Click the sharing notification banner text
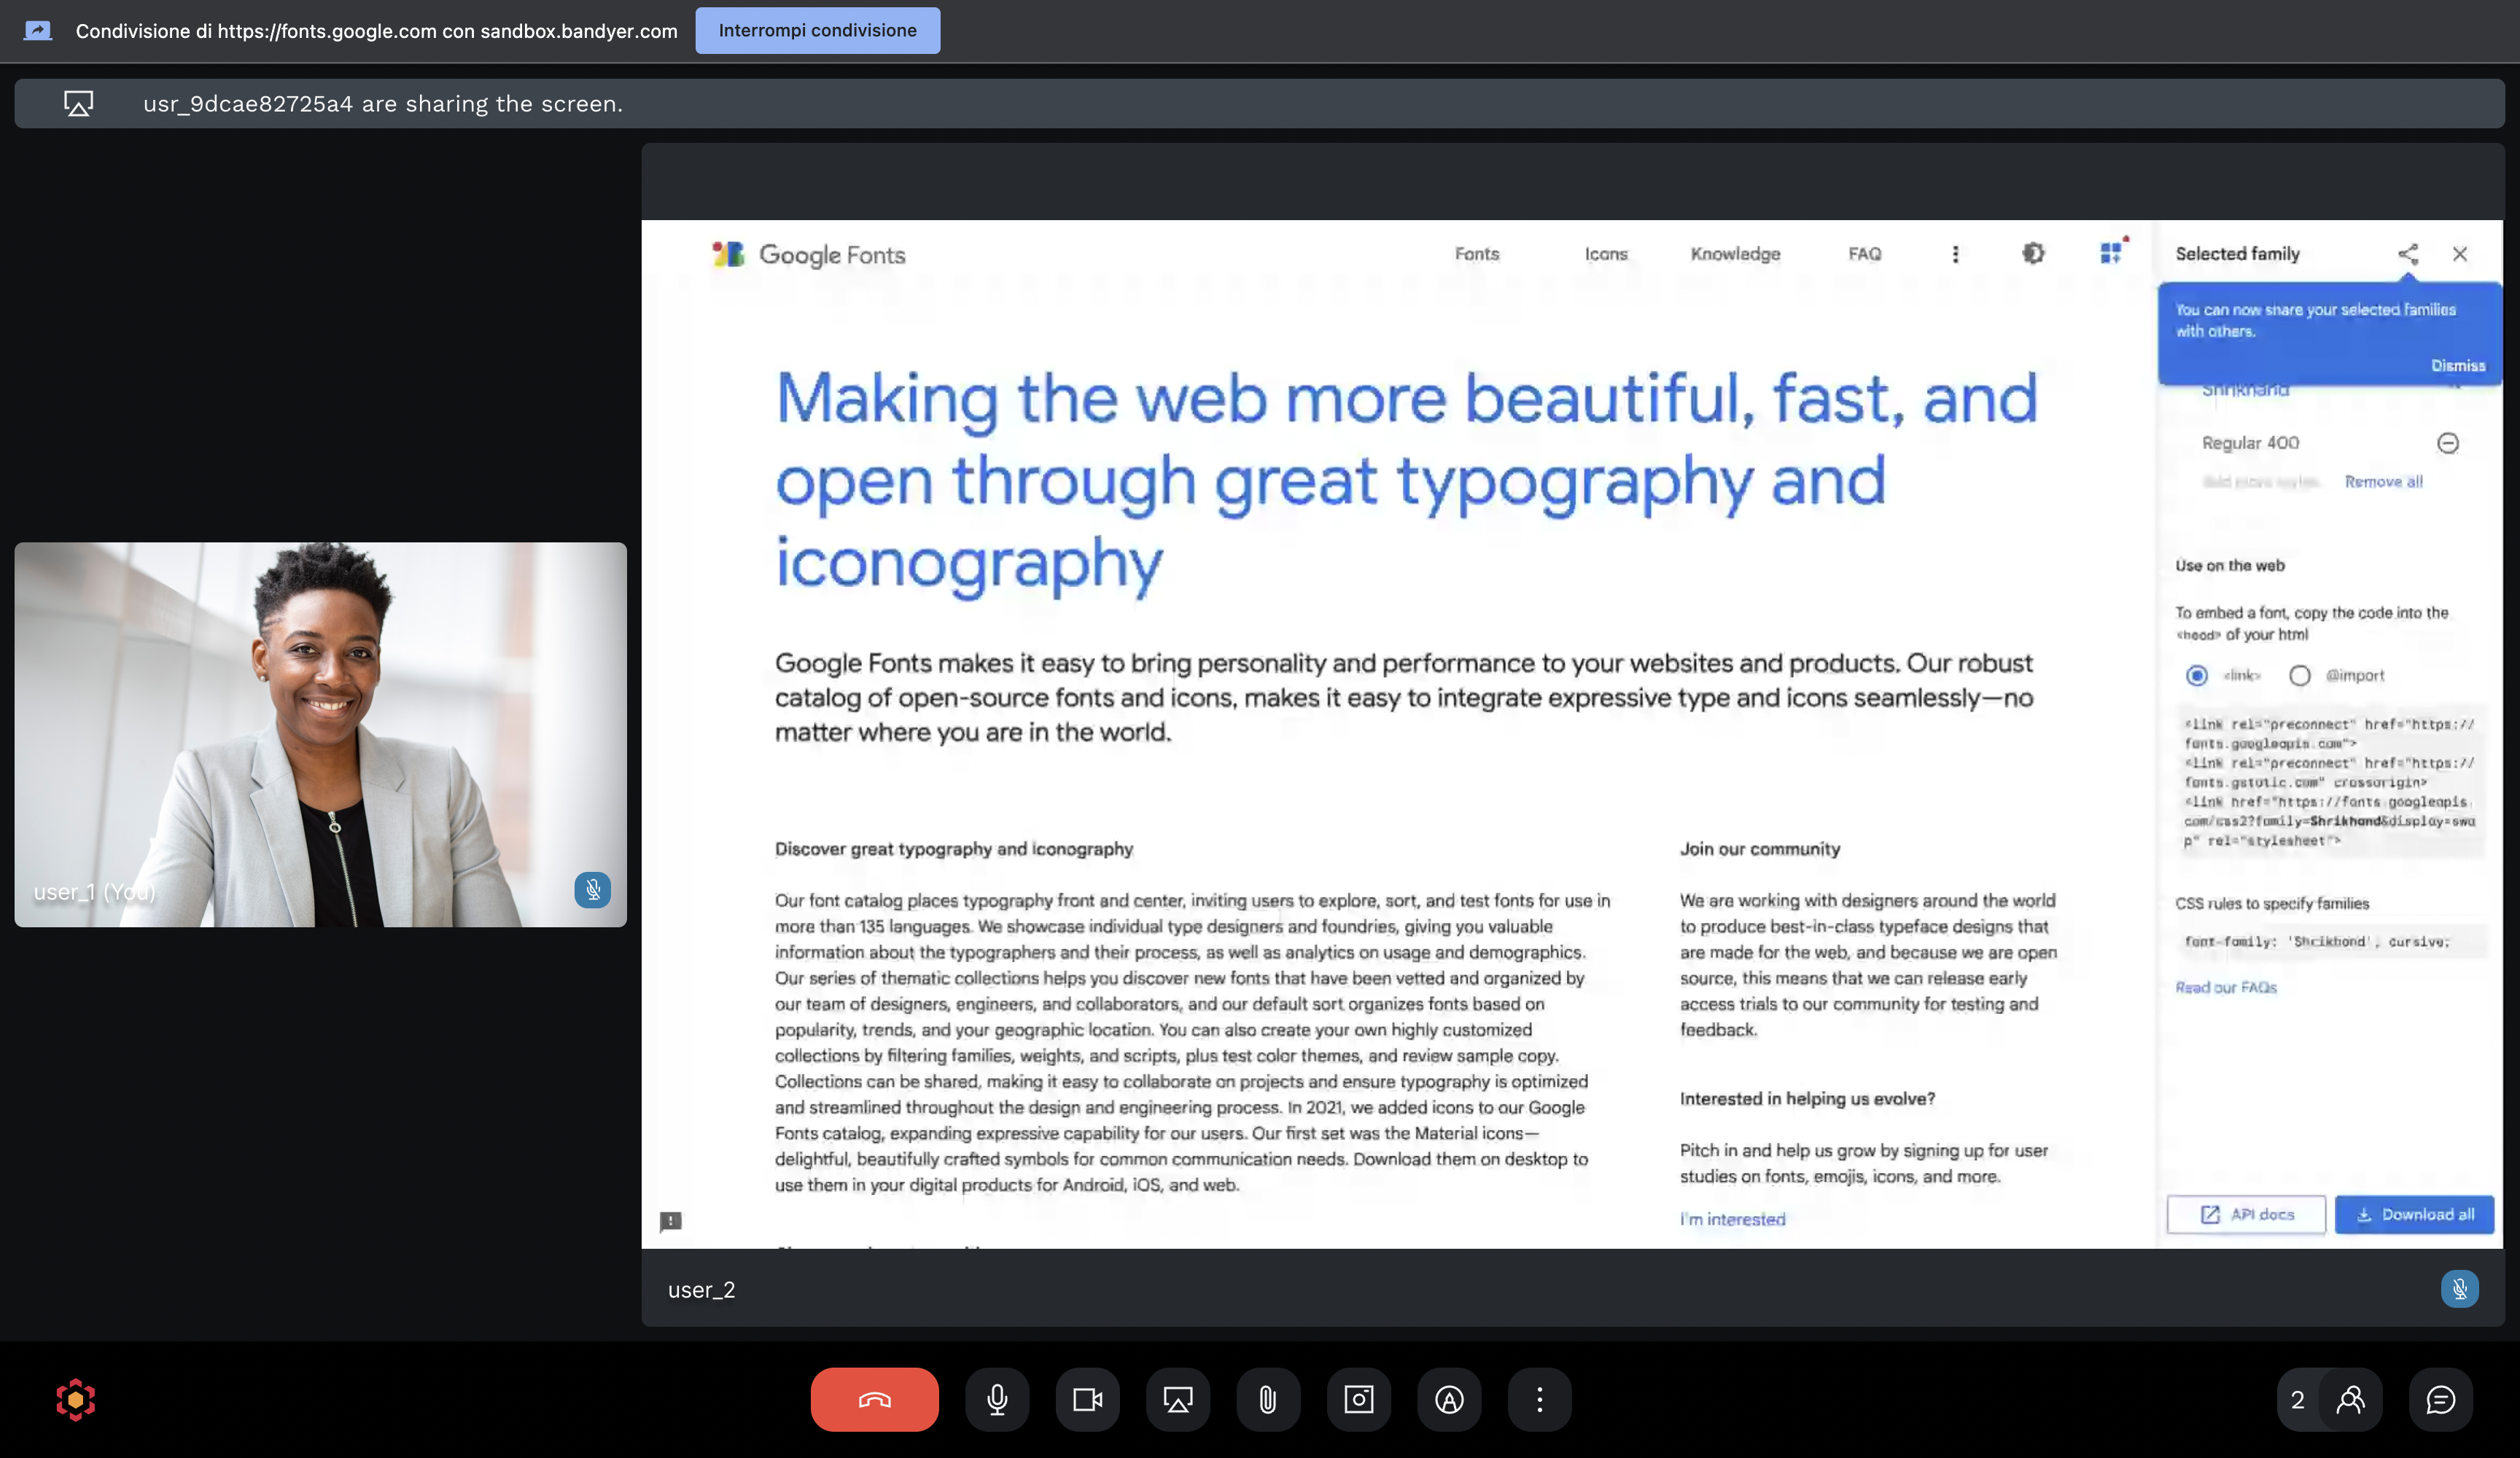The image size is (2520, 1458). click(382, 104)
